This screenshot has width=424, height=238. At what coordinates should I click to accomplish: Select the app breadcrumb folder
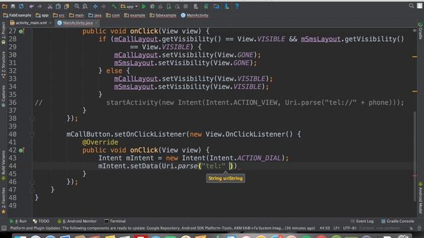click(x=42, y=15)
